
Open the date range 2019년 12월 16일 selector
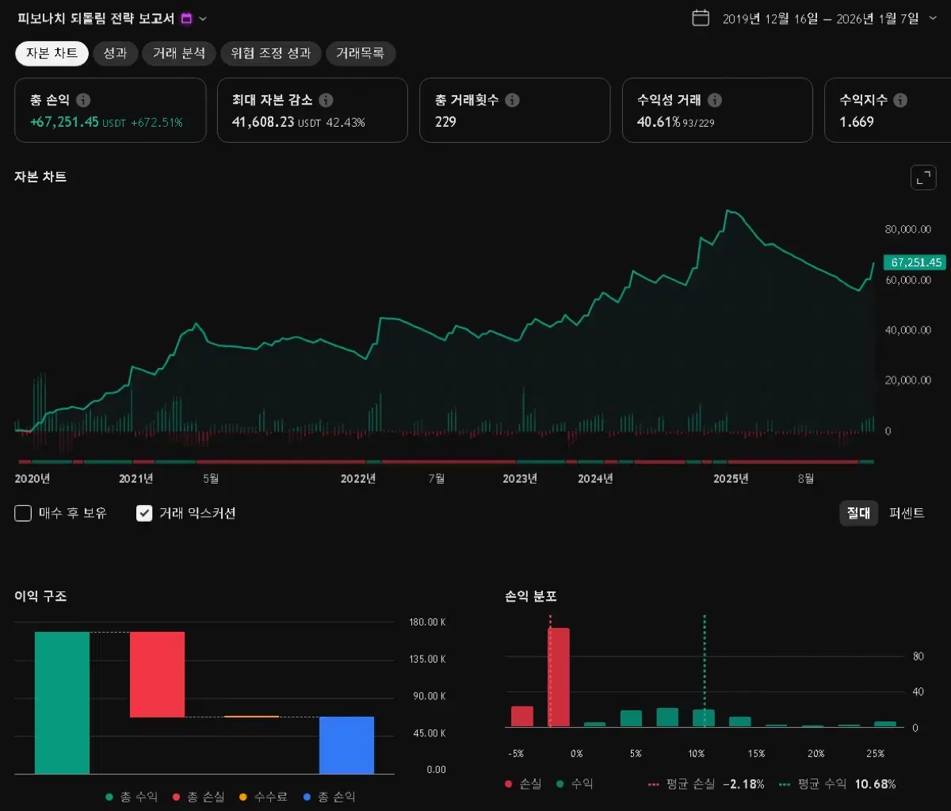820,18
